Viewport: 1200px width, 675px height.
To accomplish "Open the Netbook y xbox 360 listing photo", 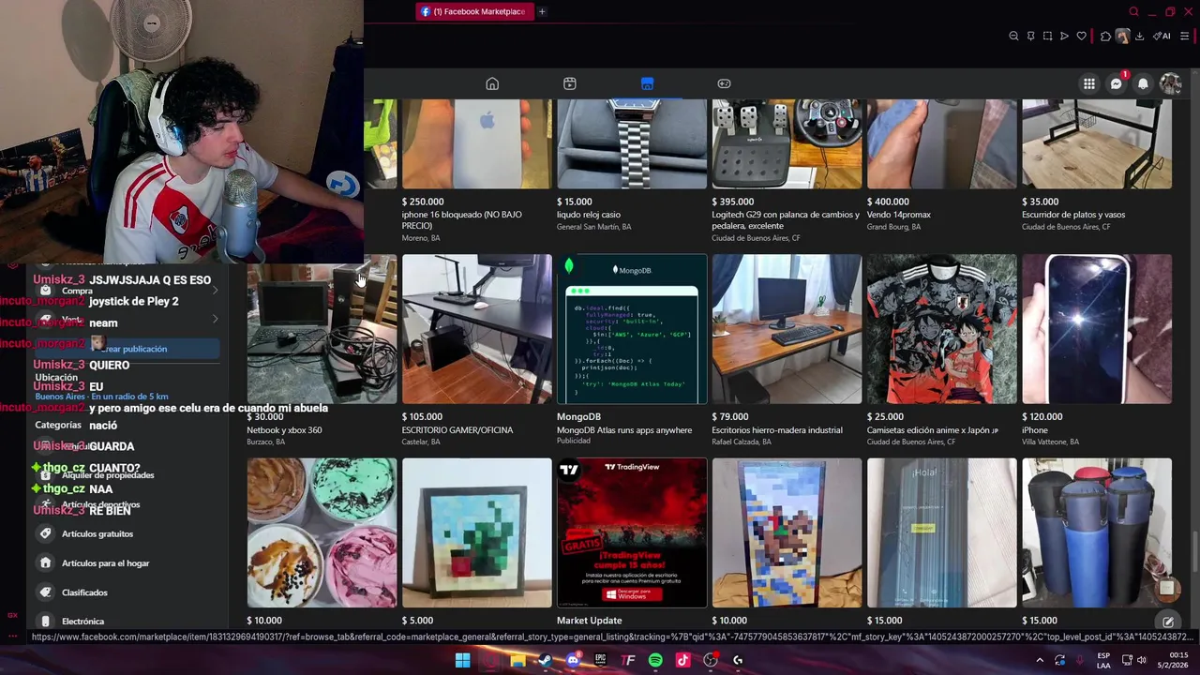I will tap(322, 329).
